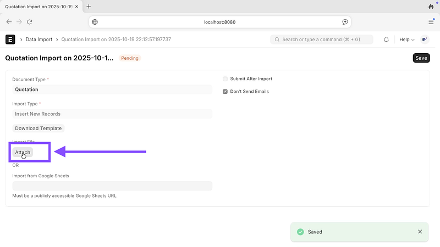The image size is (440, 247).
Task: Expand the Help dropdown menu
Action: (x=406, y=40)
